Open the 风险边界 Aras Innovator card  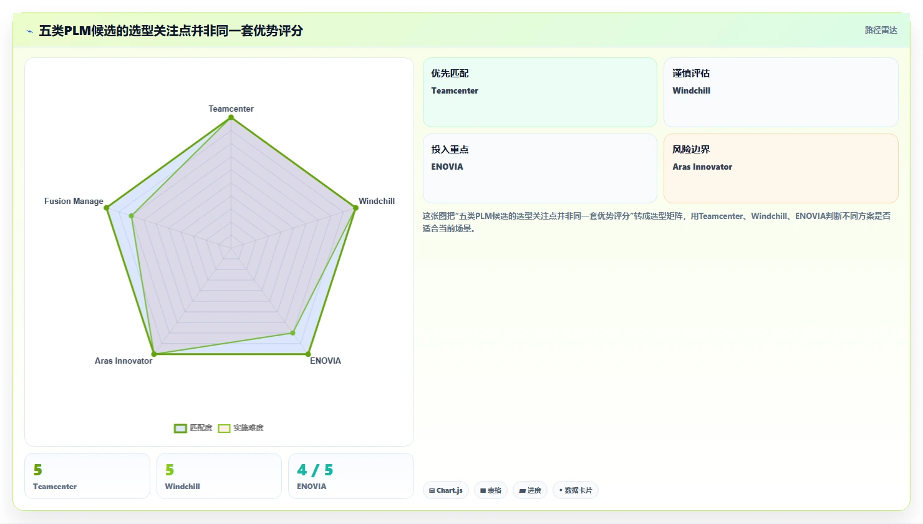(x=781, y=168)
